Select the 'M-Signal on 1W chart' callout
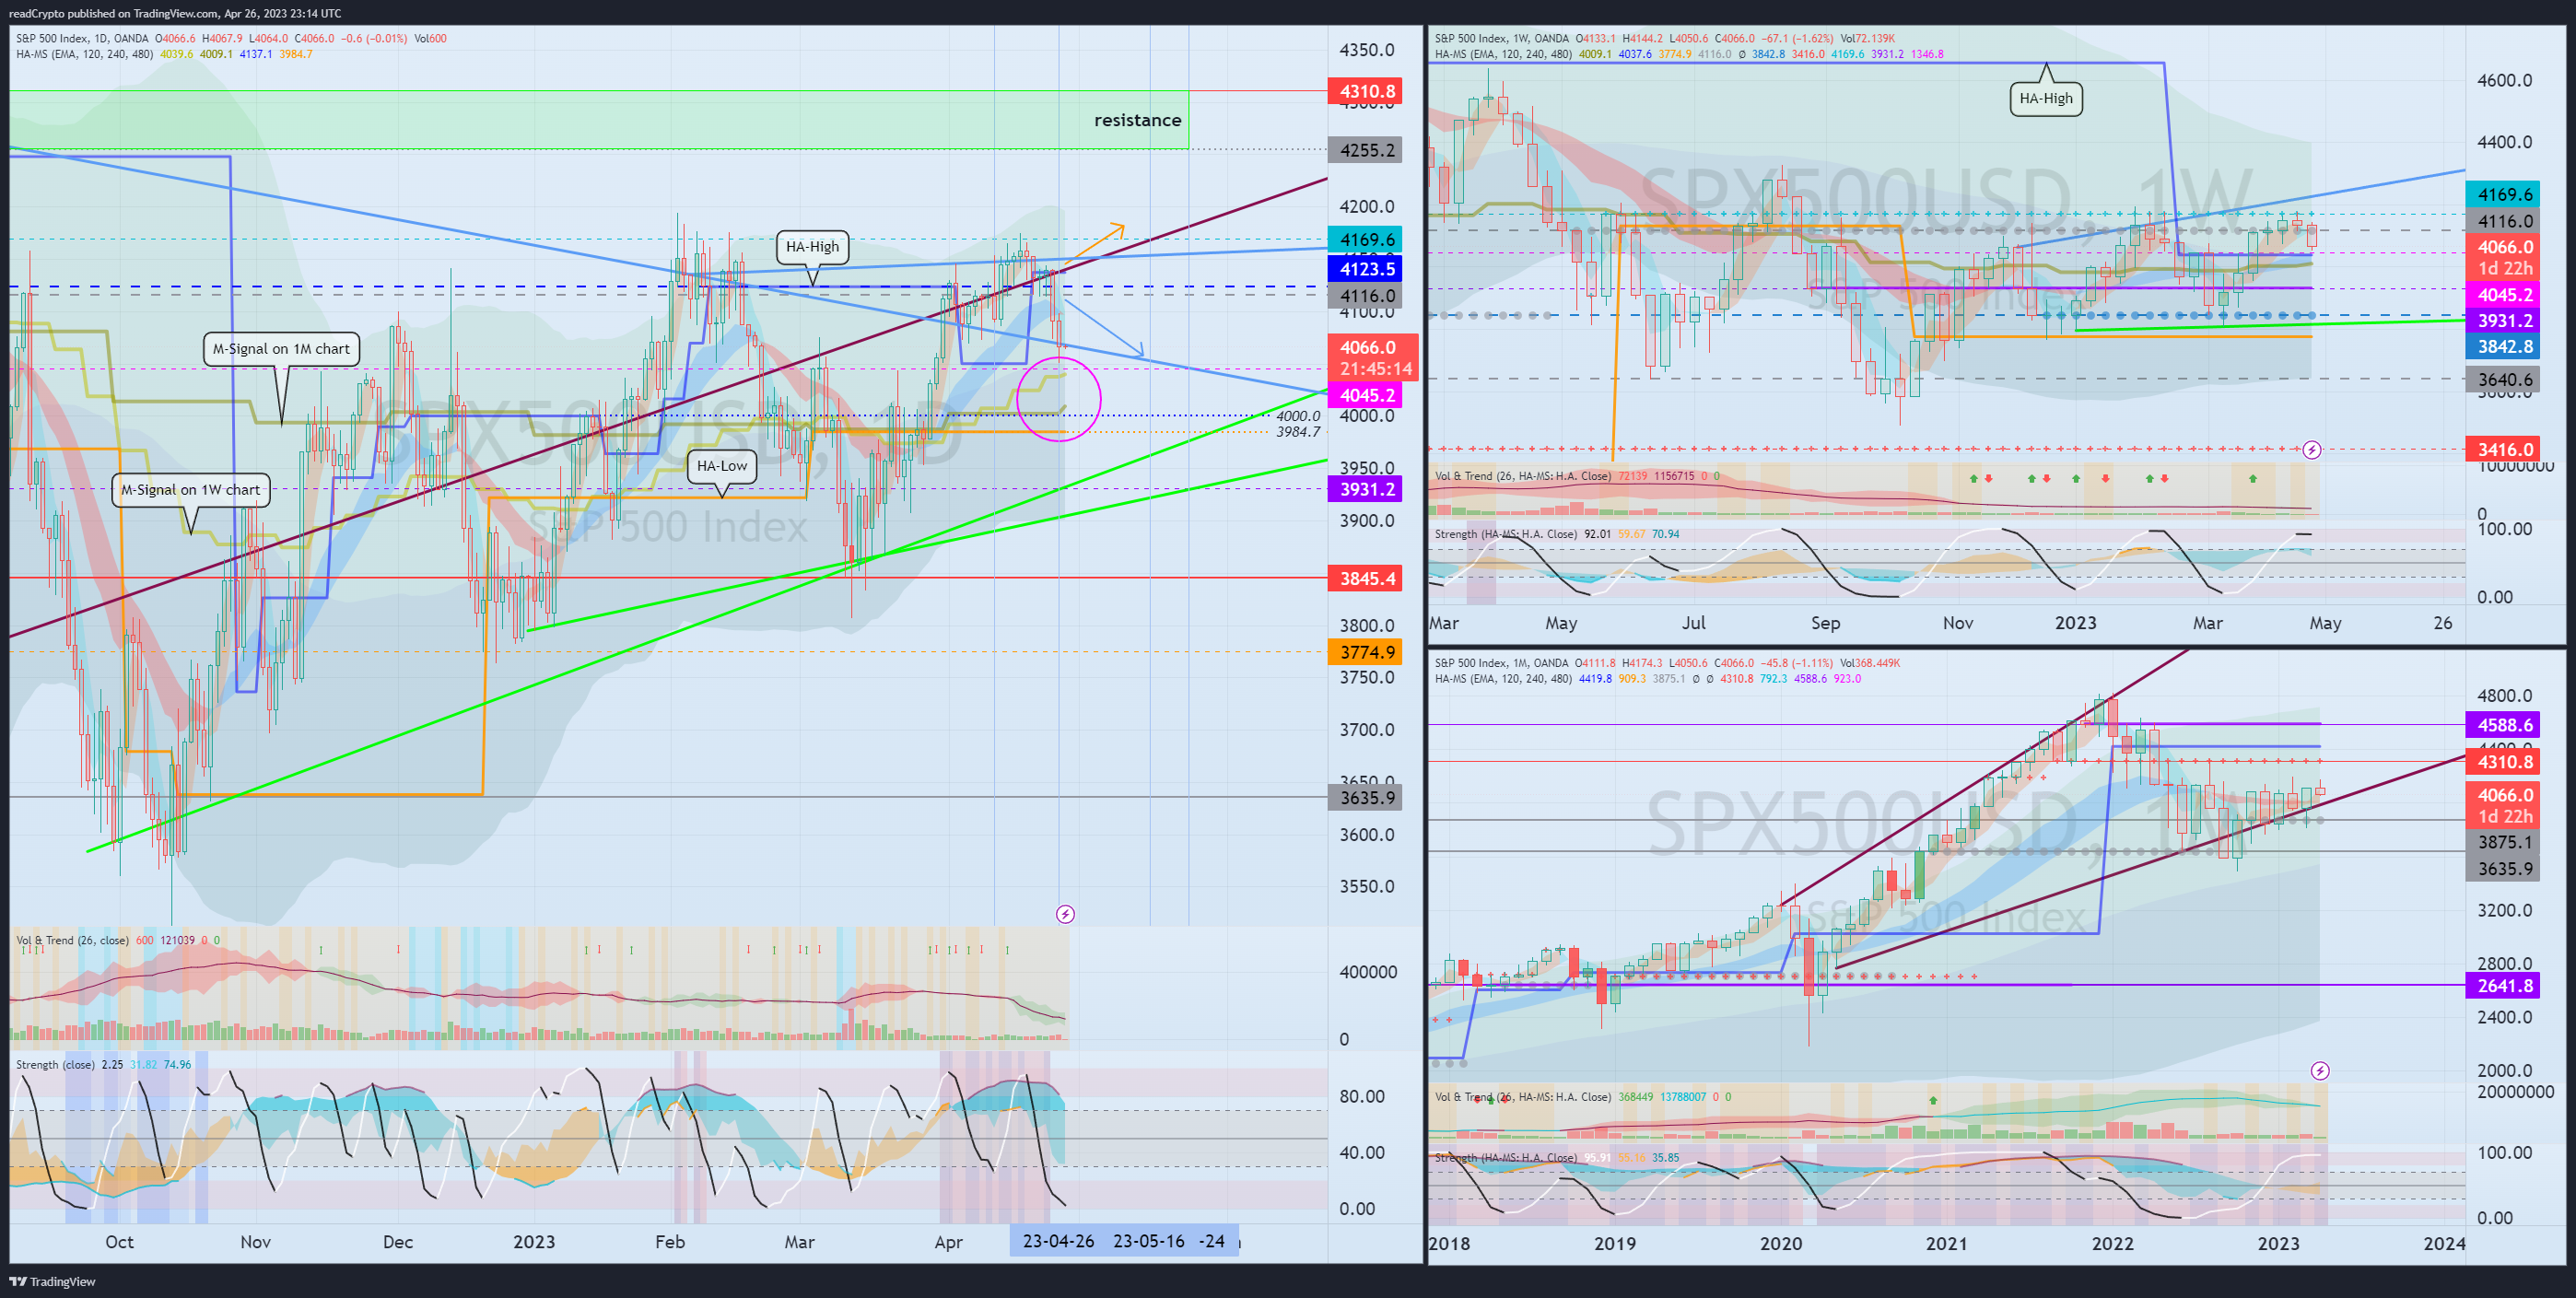Image resolution: width=2576 pixels, height=1298 pixels. (x=190, y=490)
